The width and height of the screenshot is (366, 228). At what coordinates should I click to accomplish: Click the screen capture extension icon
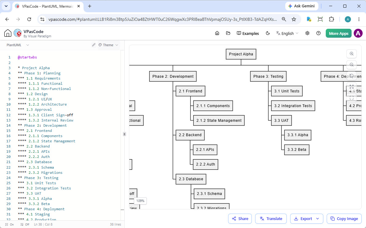(x=320, y=19)
